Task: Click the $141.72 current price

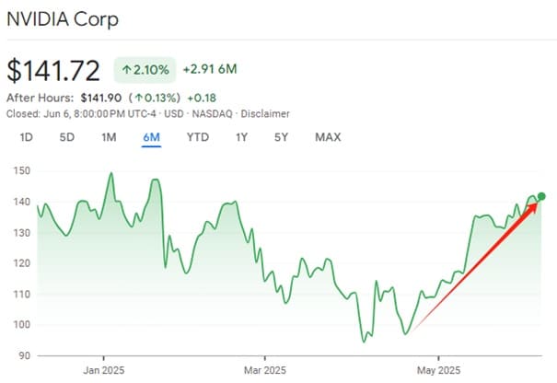Action: click(x=54, y=70)
